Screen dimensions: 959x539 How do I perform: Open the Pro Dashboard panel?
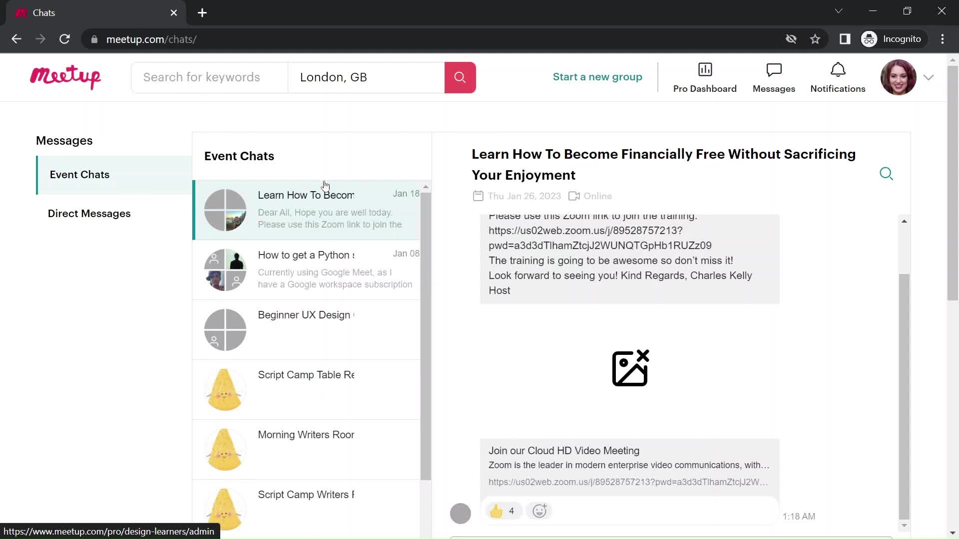[705, 77]
